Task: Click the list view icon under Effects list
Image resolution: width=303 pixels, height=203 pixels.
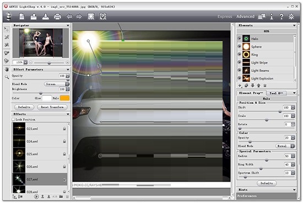Action: coord(20,196)
